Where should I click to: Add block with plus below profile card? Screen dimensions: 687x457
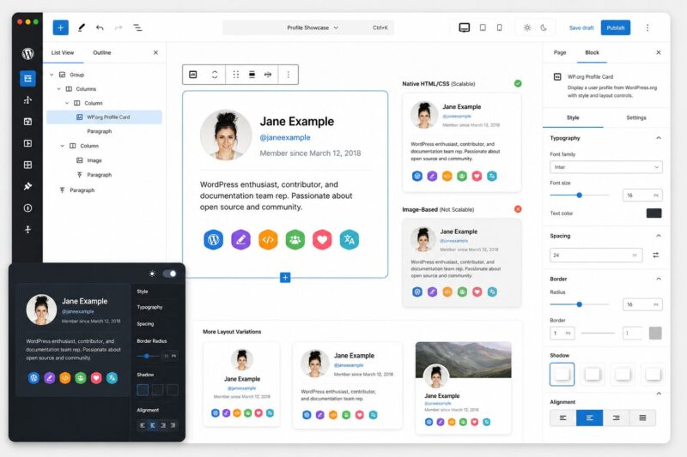click(x=285, y=277)
